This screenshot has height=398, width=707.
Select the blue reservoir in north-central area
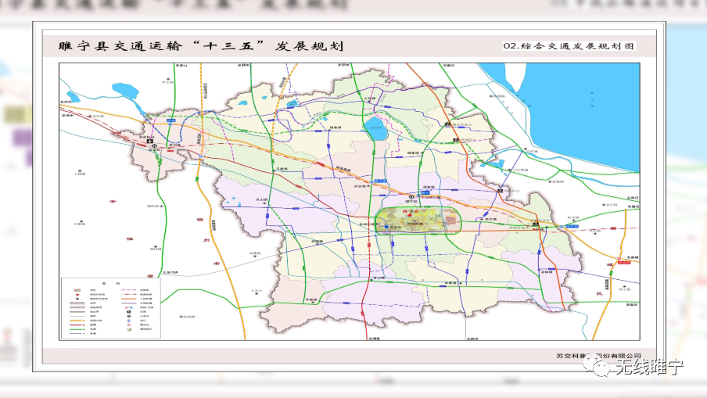pos(379,128)
